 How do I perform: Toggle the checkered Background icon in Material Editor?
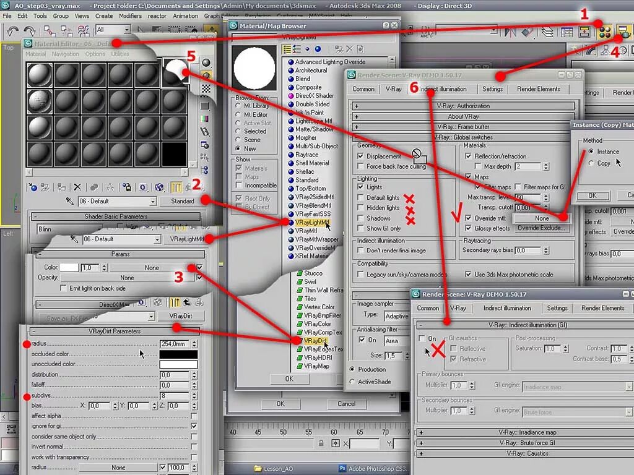tap(206, 88)
